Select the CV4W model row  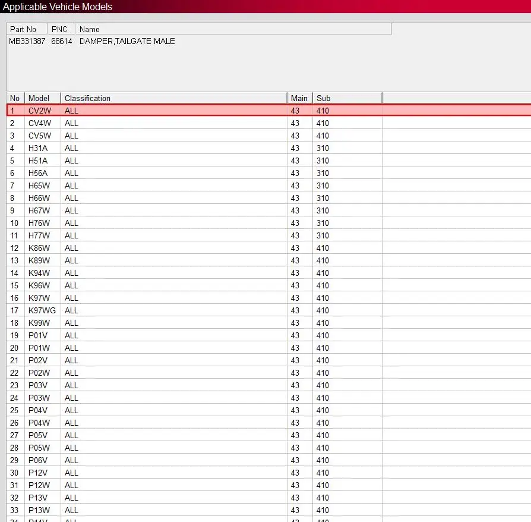tap(269, 123)
